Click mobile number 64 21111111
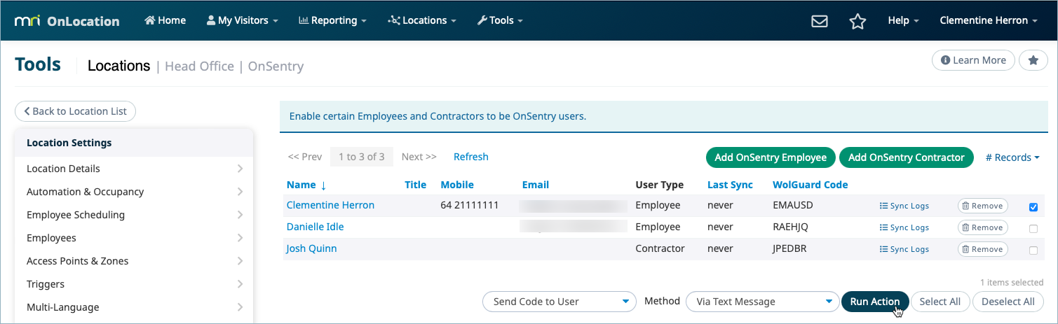This screenshot has height=324, width=1058. (469, 205)
